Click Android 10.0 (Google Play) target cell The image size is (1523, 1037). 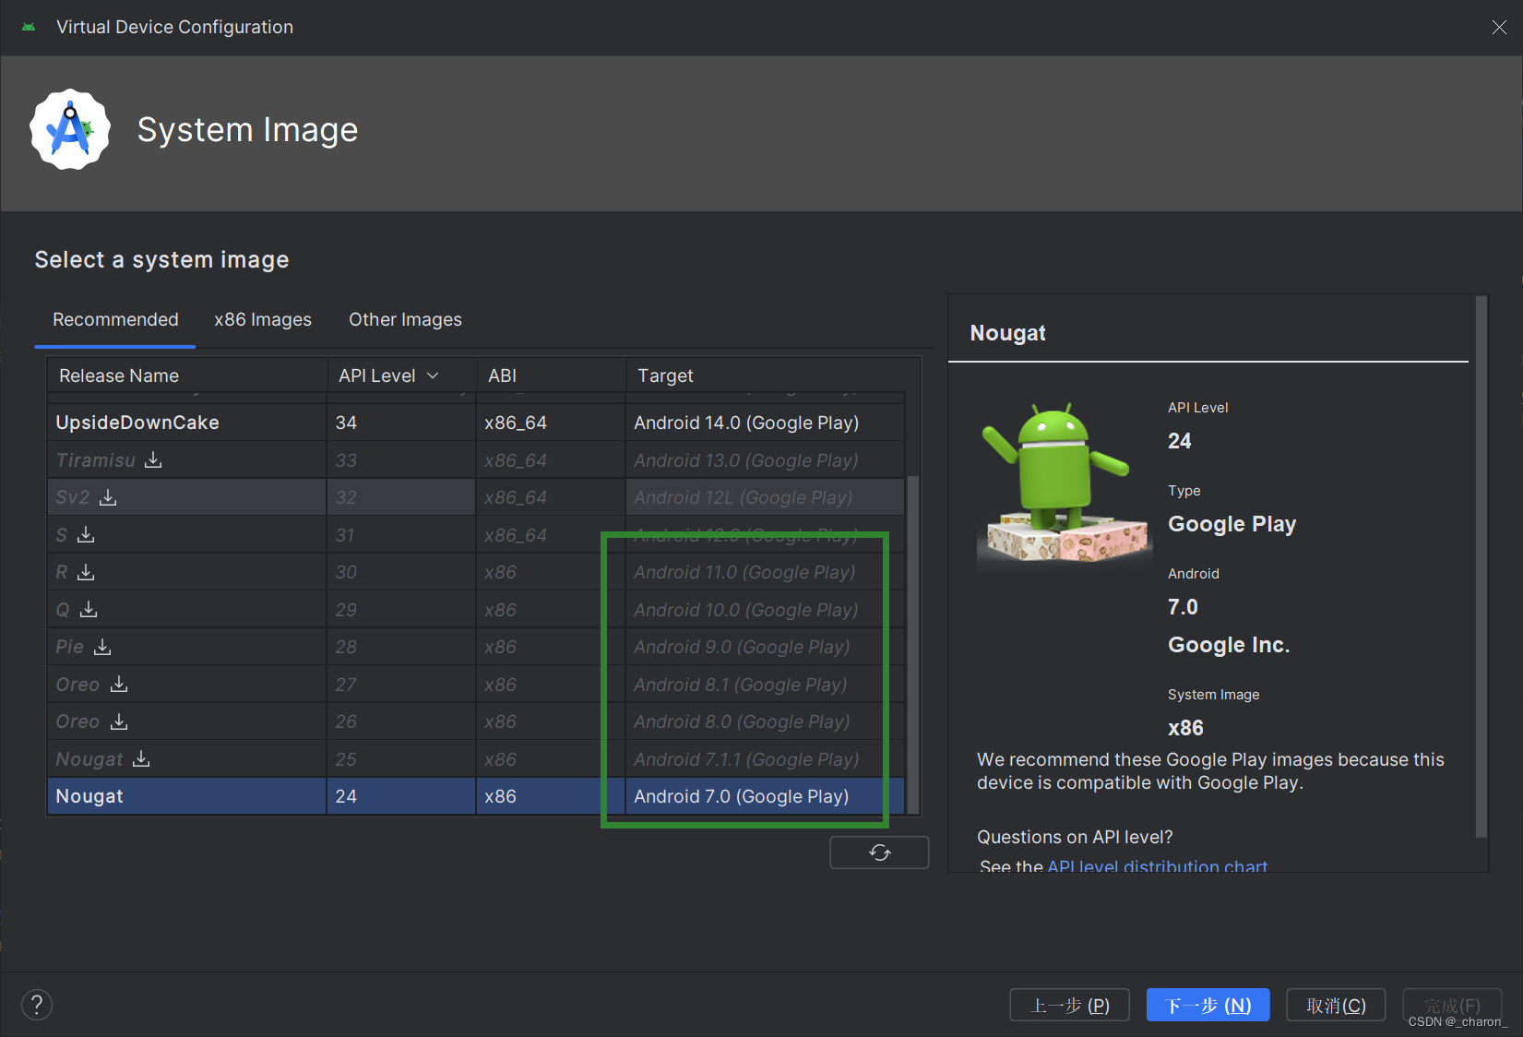(766, 610)
